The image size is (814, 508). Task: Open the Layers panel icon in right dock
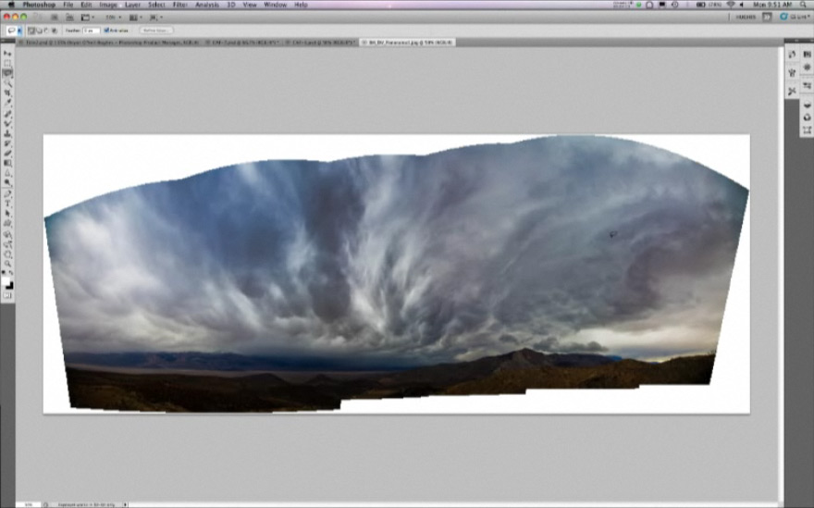pyautogui.click(x=808, y=104)
